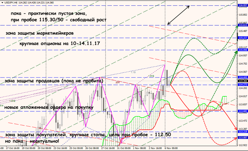Click the 20 Oct 08:00 time axis label
The width and height of the screenshot is (248, 151).
tap(44, 148)
